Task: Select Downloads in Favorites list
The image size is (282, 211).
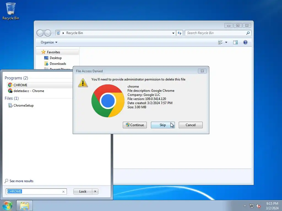Action: tap(58, 64)
